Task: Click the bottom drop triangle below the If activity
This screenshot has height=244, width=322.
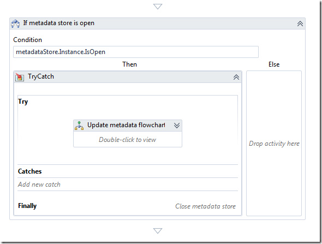Action: click(158, 231)
